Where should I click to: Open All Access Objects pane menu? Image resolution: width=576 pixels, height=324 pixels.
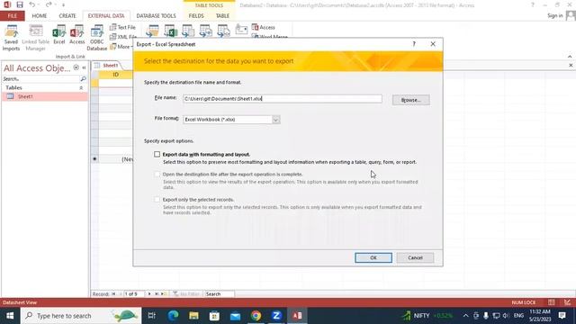click(76, 67)
